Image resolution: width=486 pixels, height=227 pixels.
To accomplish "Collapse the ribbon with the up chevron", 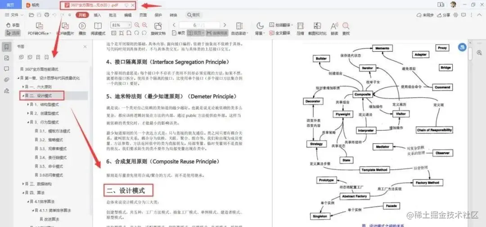I will 480,15.
